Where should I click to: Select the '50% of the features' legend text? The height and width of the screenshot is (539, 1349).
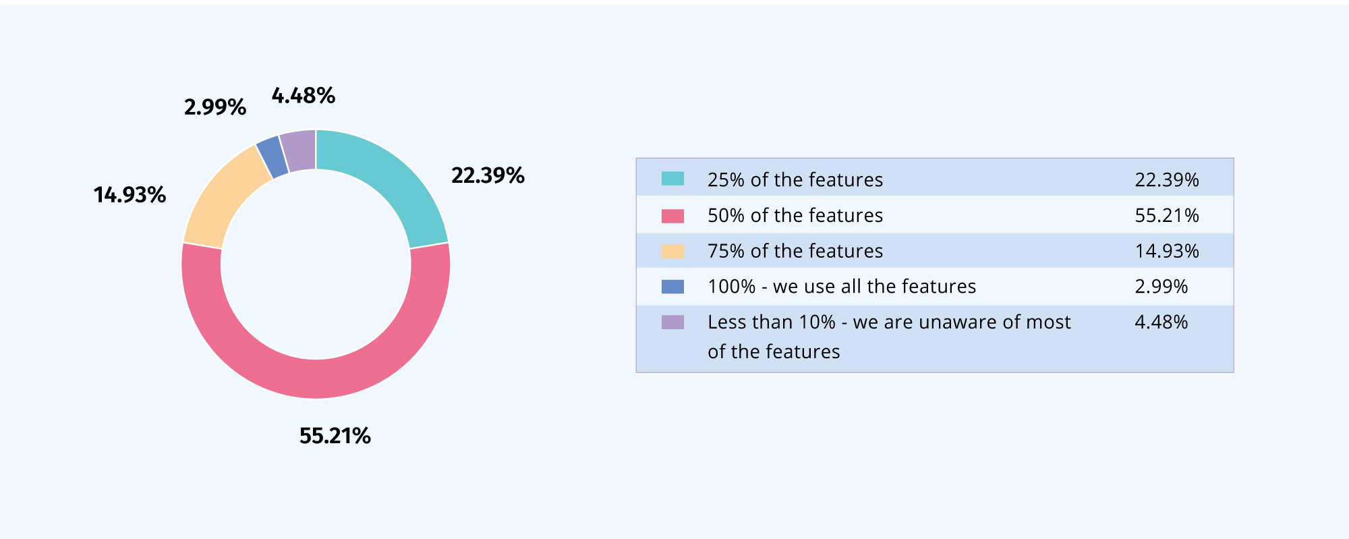pyautogui.click(x=795, y=215)
